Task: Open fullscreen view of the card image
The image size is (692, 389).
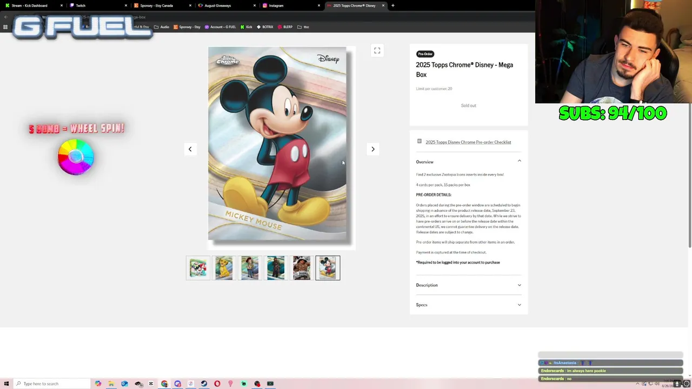Action: point(377,50)
